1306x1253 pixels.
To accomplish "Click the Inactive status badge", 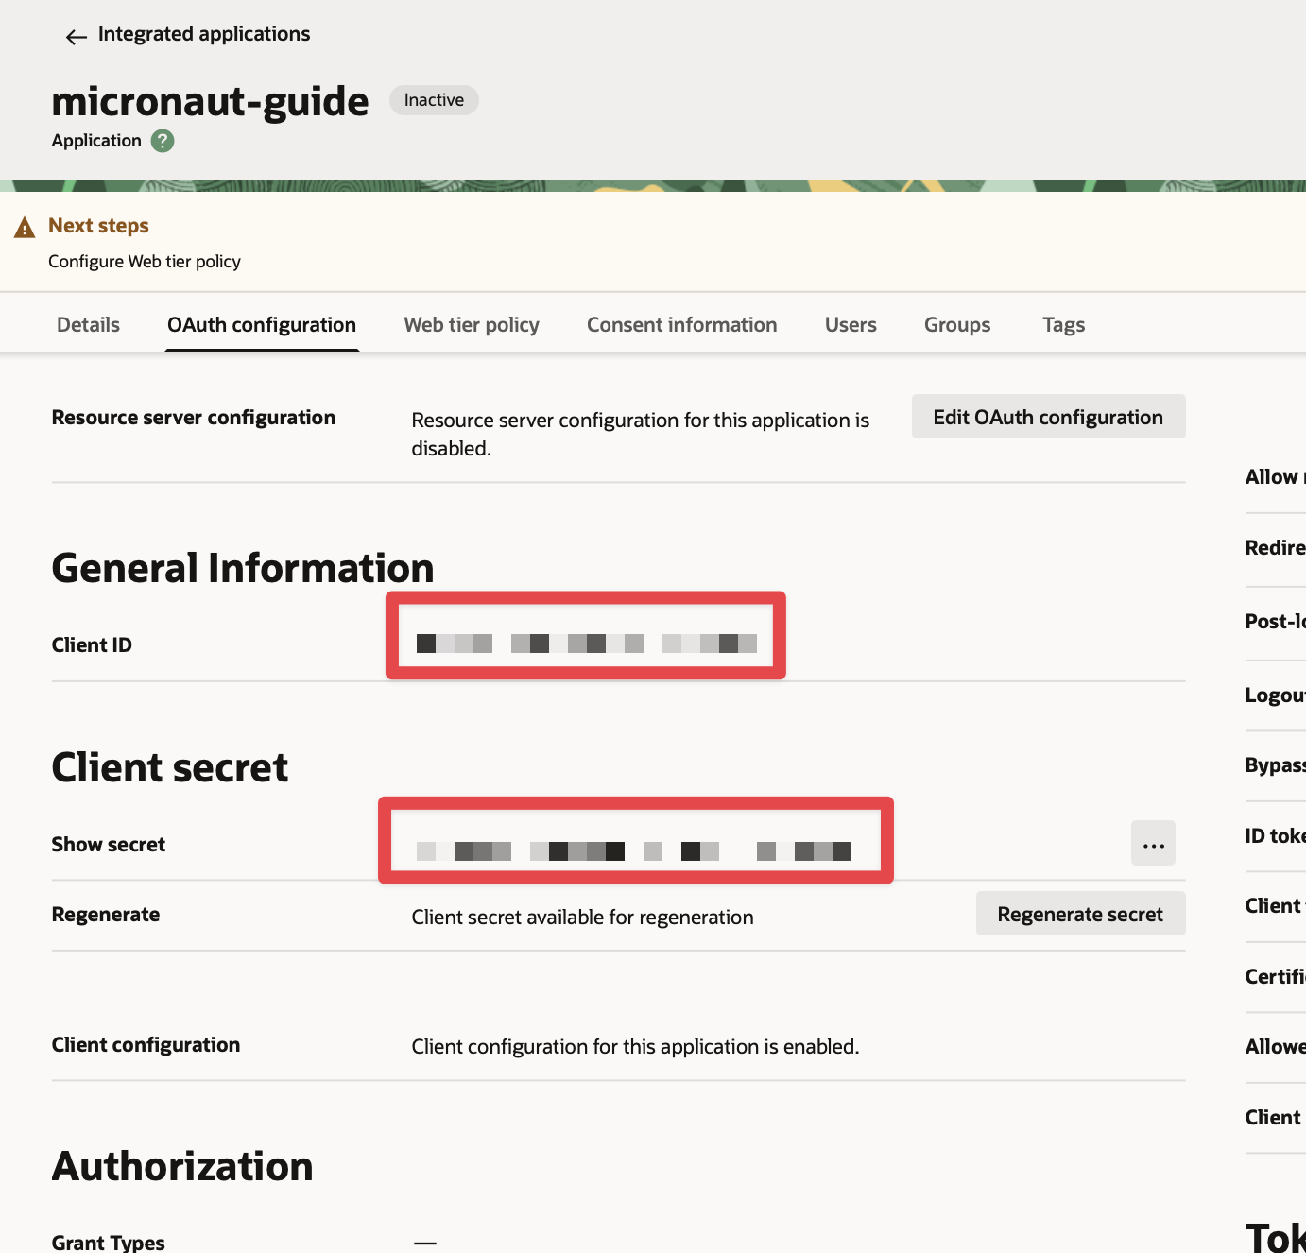I will coord(434,100).
